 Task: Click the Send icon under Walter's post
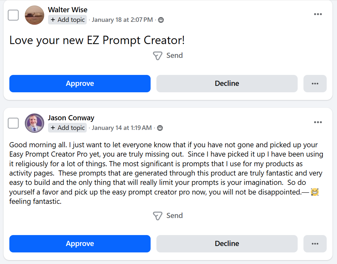click(157, 56)
